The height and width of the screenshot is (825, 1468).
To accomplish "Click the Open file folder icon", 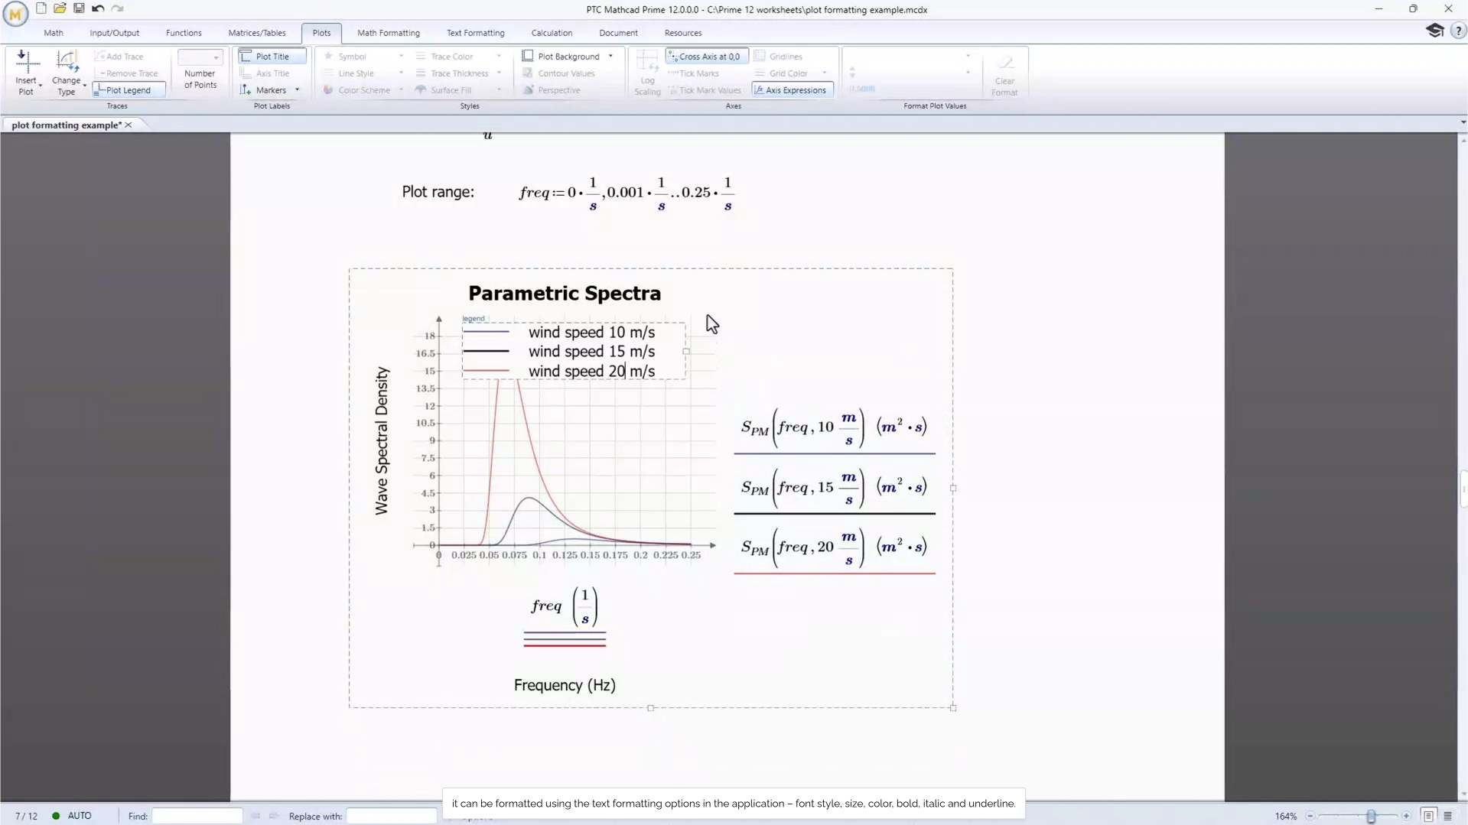I will [60, 8].
